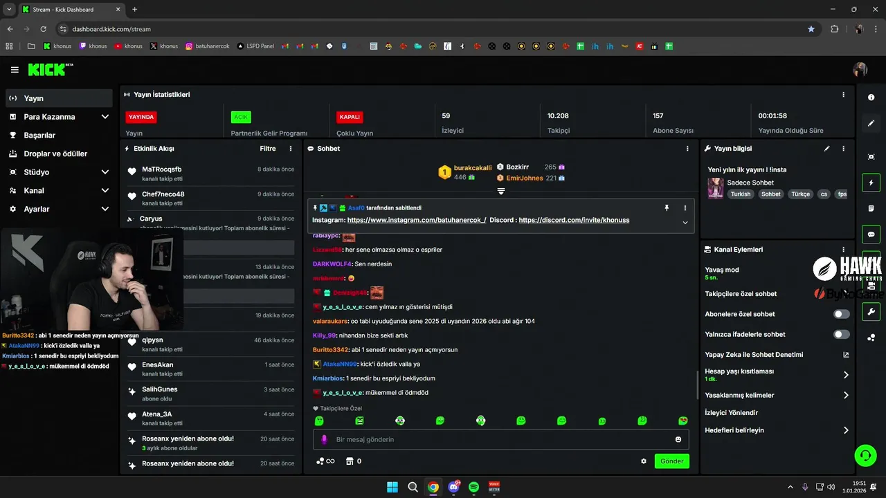
Task: Open the Yapay Zeka ile Sohbet Denetimi external link icon
Action: (x=846, y=355)
